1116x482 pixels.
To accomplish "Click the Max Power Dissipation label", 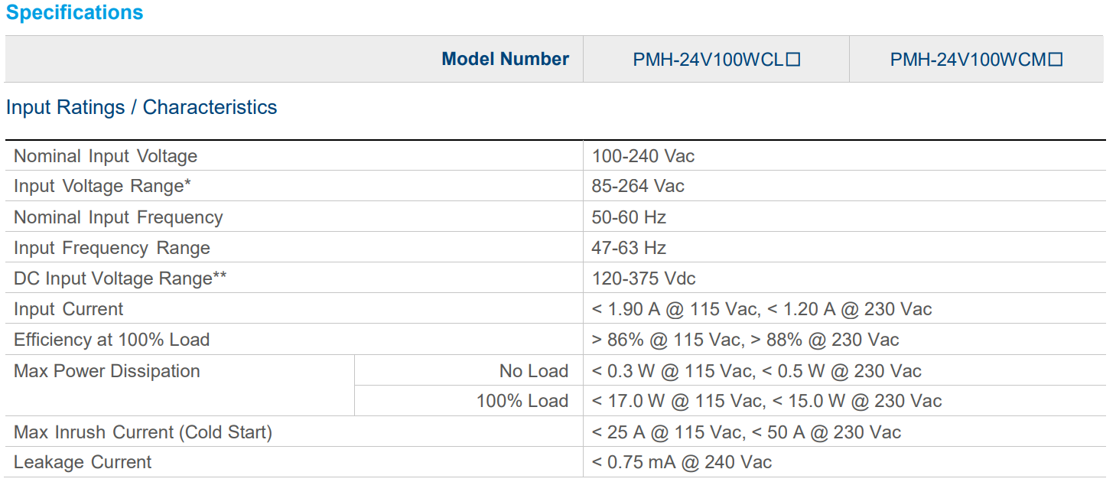I will tap(107, 371).
